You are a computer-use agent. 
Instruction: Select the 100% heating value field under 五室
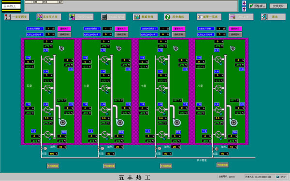click(53, 153)
